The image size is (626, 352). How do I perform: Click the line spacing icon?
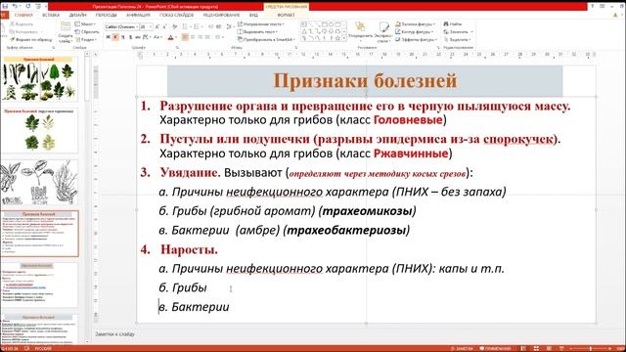[x=230, y=26]
